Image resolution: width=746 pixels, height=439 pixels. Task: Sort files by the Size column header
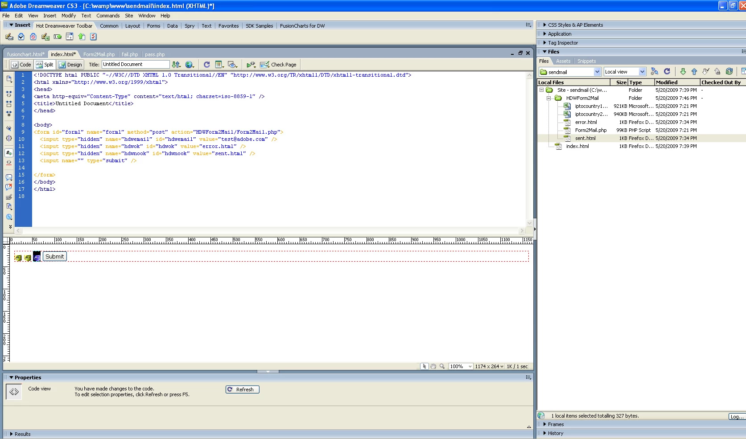pyautogui.click(x=619, y=82)
